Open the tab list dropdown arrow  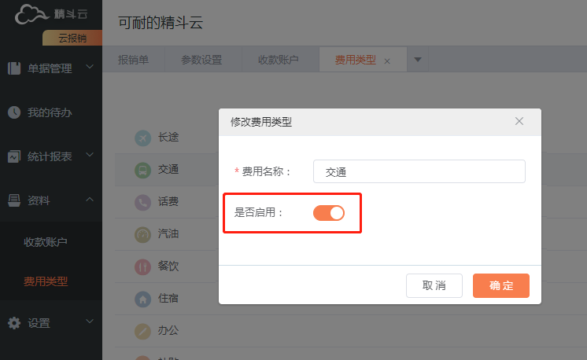pos(417,60)
